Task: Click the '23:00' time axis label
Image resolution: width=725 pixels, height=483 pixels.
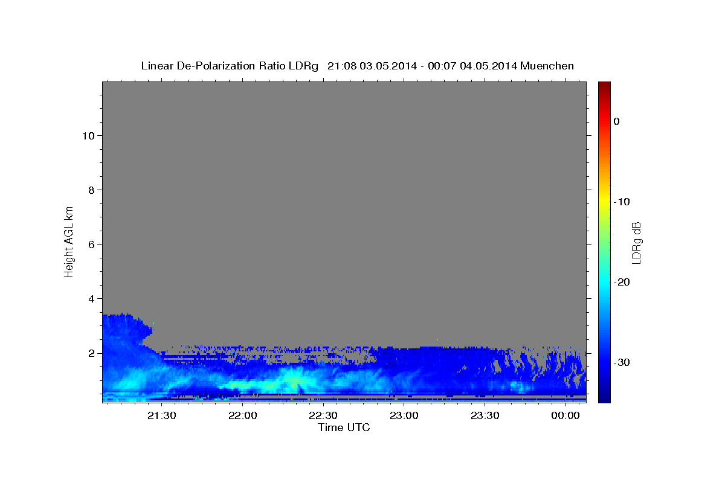Action: click(404, 415)
